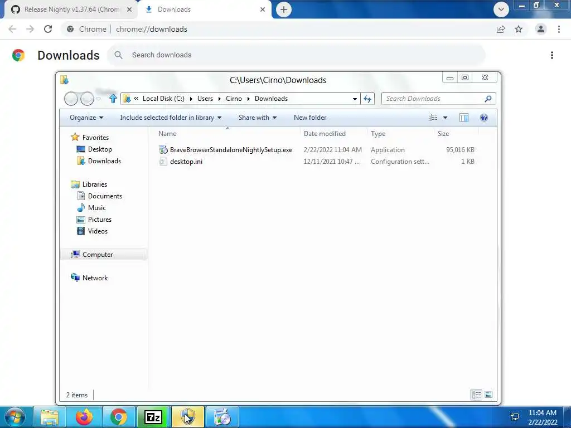Select BraveBrowserStandaloneNightlySetup.exe file
Screen dimensions: 571x428
pos(231,150)
